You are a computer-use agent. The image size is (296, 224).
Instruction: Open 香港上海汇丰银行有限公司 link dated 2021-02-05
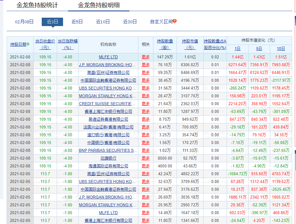[x=108, y=221]
